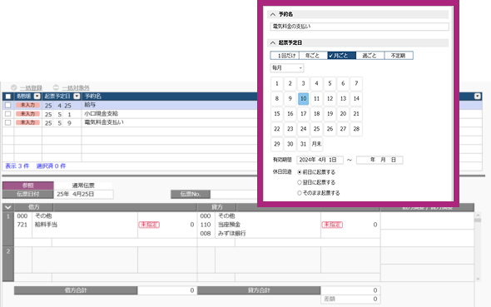Click the start date field 2024年 4月 1日
Image resolution: width=491 pixels, height=307 pixels.
[x=320, y=160]
